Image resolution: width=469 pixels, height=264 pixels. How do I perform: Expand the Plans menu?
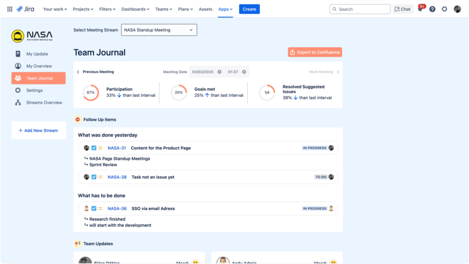pyautogui.click(x=185, y=9)
